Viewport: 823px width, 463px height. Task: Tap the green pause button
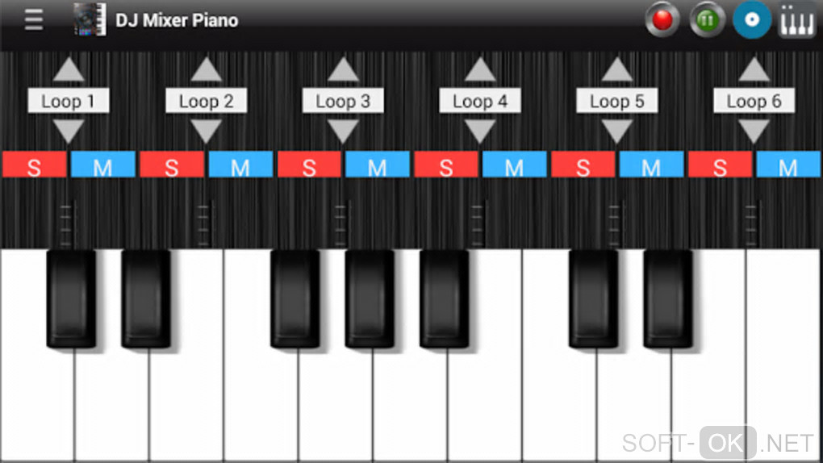coord(707,20)
